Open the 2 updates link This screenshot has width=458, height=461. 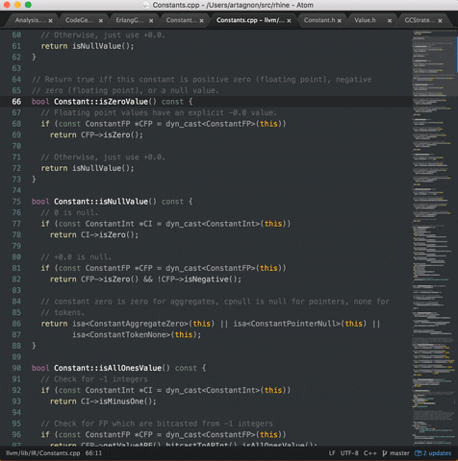(437, 453)
